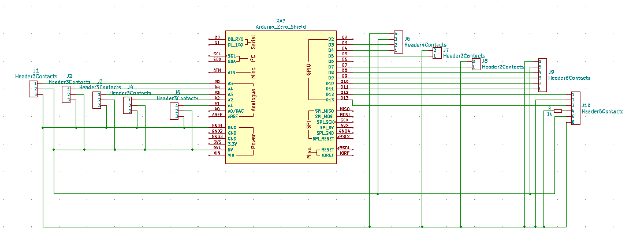Select the J8 two-pin header symbol
The height and width of the screenshot is (251, 633).
pos(475,64)
